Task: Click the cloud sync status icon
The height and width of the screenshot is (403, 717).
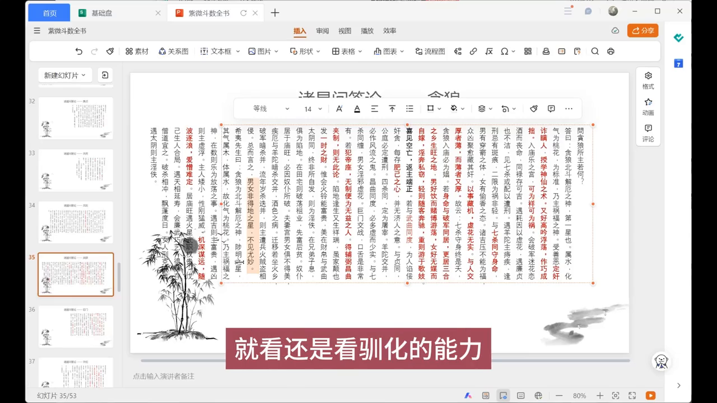Action: 615,31
